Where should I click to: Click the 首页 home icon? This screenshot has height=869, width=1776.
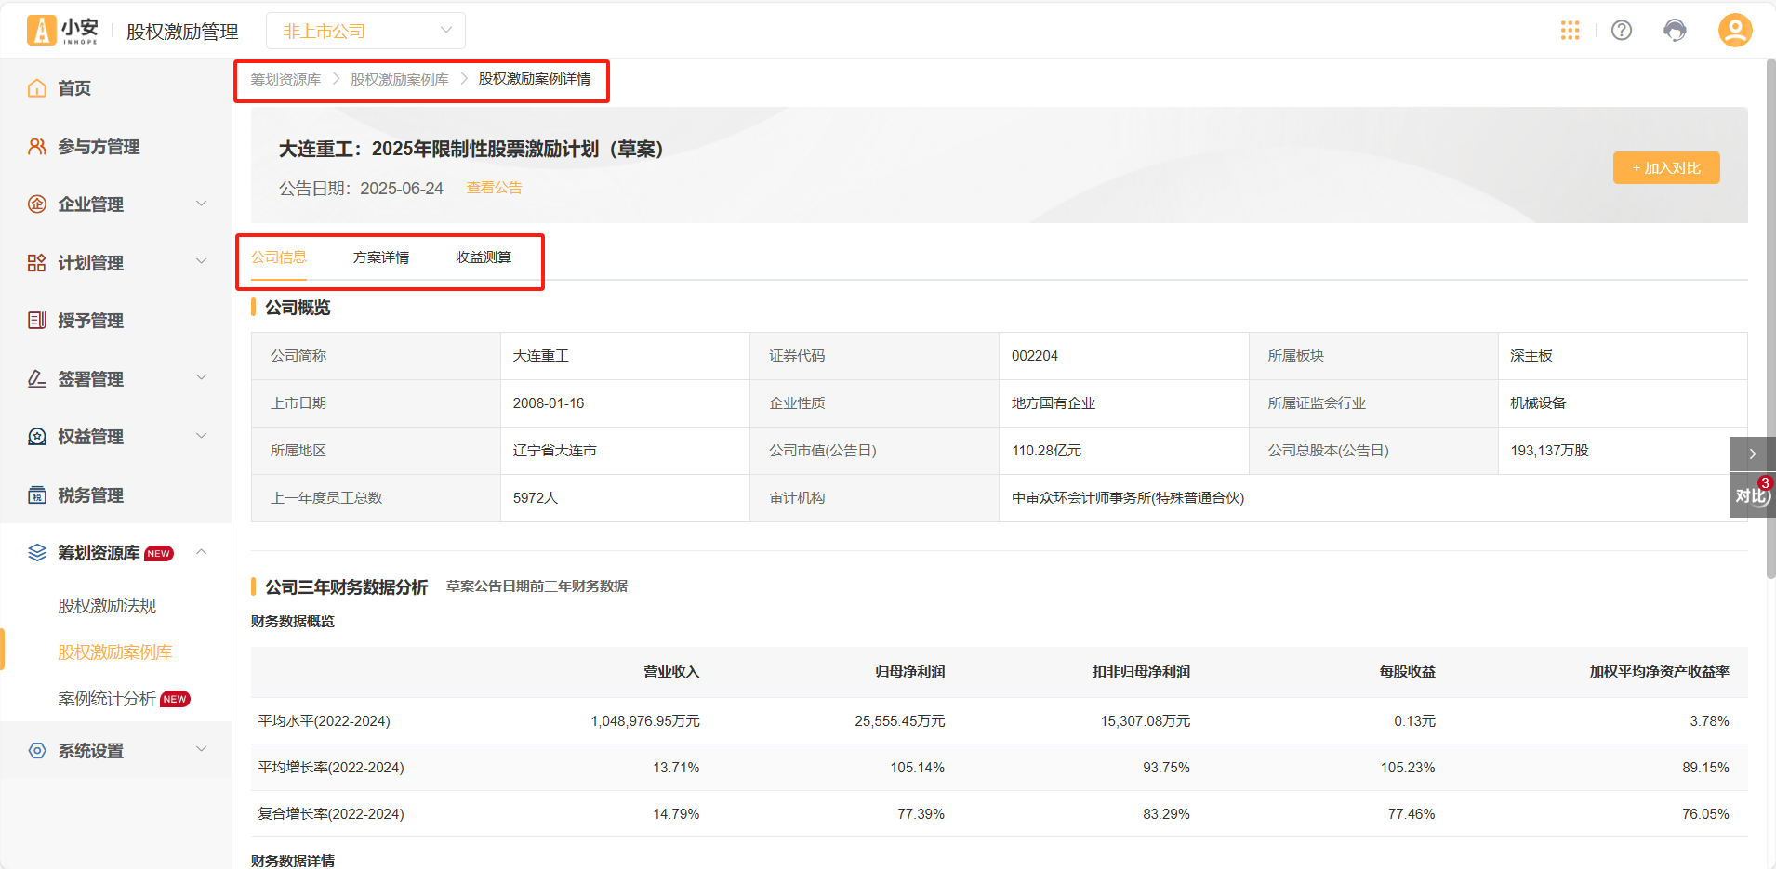tap(37, 88)
